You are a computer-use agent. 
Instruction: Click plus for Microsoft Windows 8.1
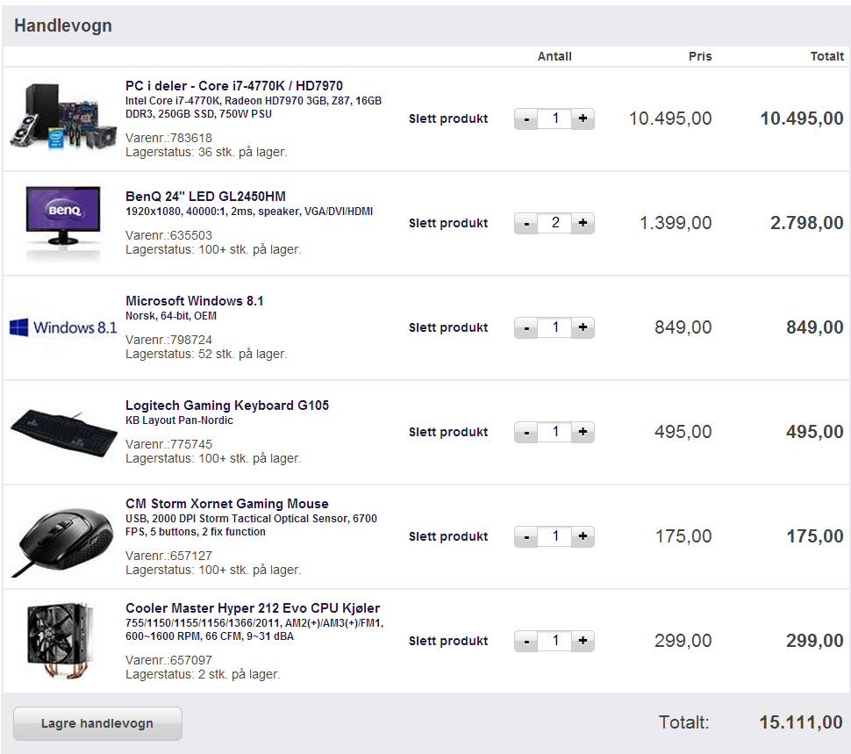[583, 327]
